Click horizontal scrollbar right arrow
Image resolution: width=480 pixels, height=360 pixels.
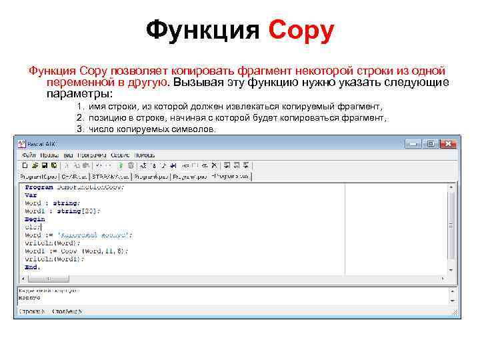[x=443, y=279]
